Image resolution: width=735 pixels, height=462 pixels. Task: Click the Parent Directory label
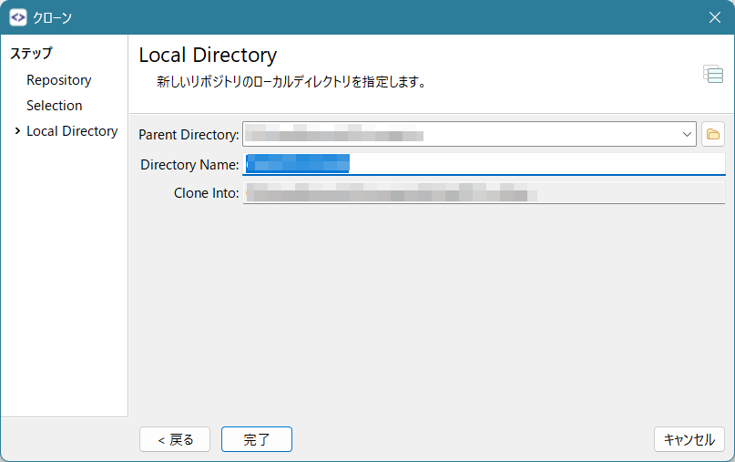(x=189, y=135)
